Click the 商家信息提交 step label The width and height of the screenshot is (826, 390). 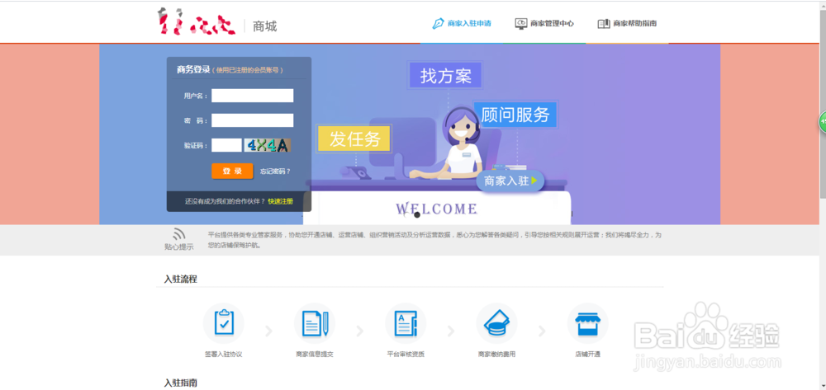pyautogui.click(x=315, y=355)
